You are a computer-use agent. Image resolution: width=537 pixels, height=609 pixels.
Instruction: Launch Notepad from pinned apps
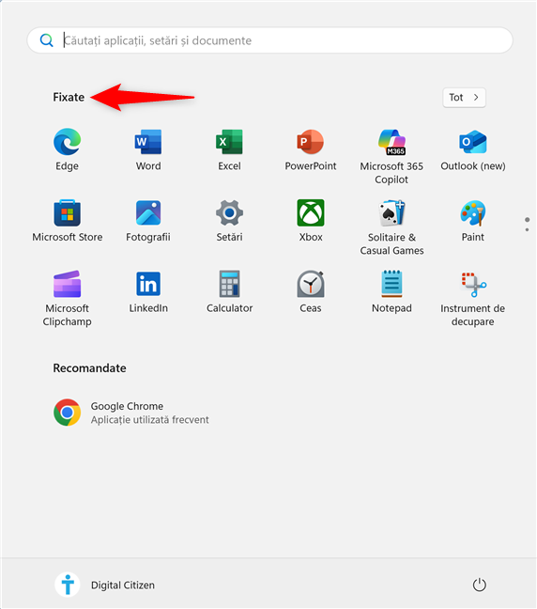[391, 292]
